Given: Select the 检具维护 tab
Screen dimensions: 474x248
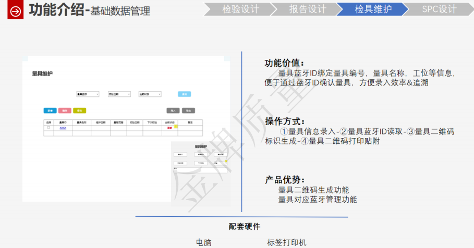Looking at the screenshot, I should [373, 9].
